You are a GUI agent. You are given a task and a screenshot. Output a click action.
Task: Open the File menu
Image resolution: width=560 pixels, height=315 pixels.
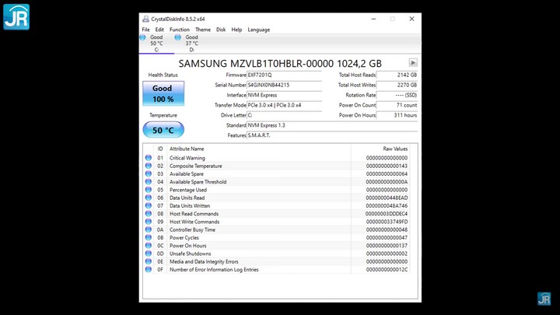[145, 30]
